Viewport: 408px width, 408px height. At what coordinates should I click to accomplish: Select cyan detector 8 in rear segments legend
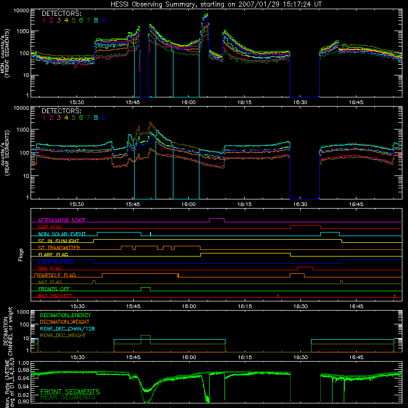[96, 118]
